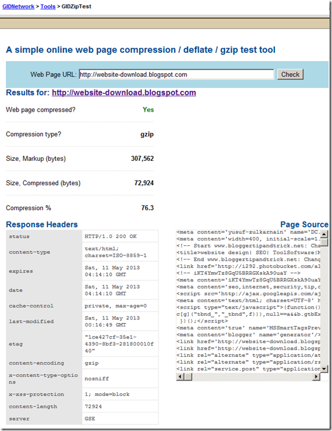Click the page source scroll up arrow

324,234
